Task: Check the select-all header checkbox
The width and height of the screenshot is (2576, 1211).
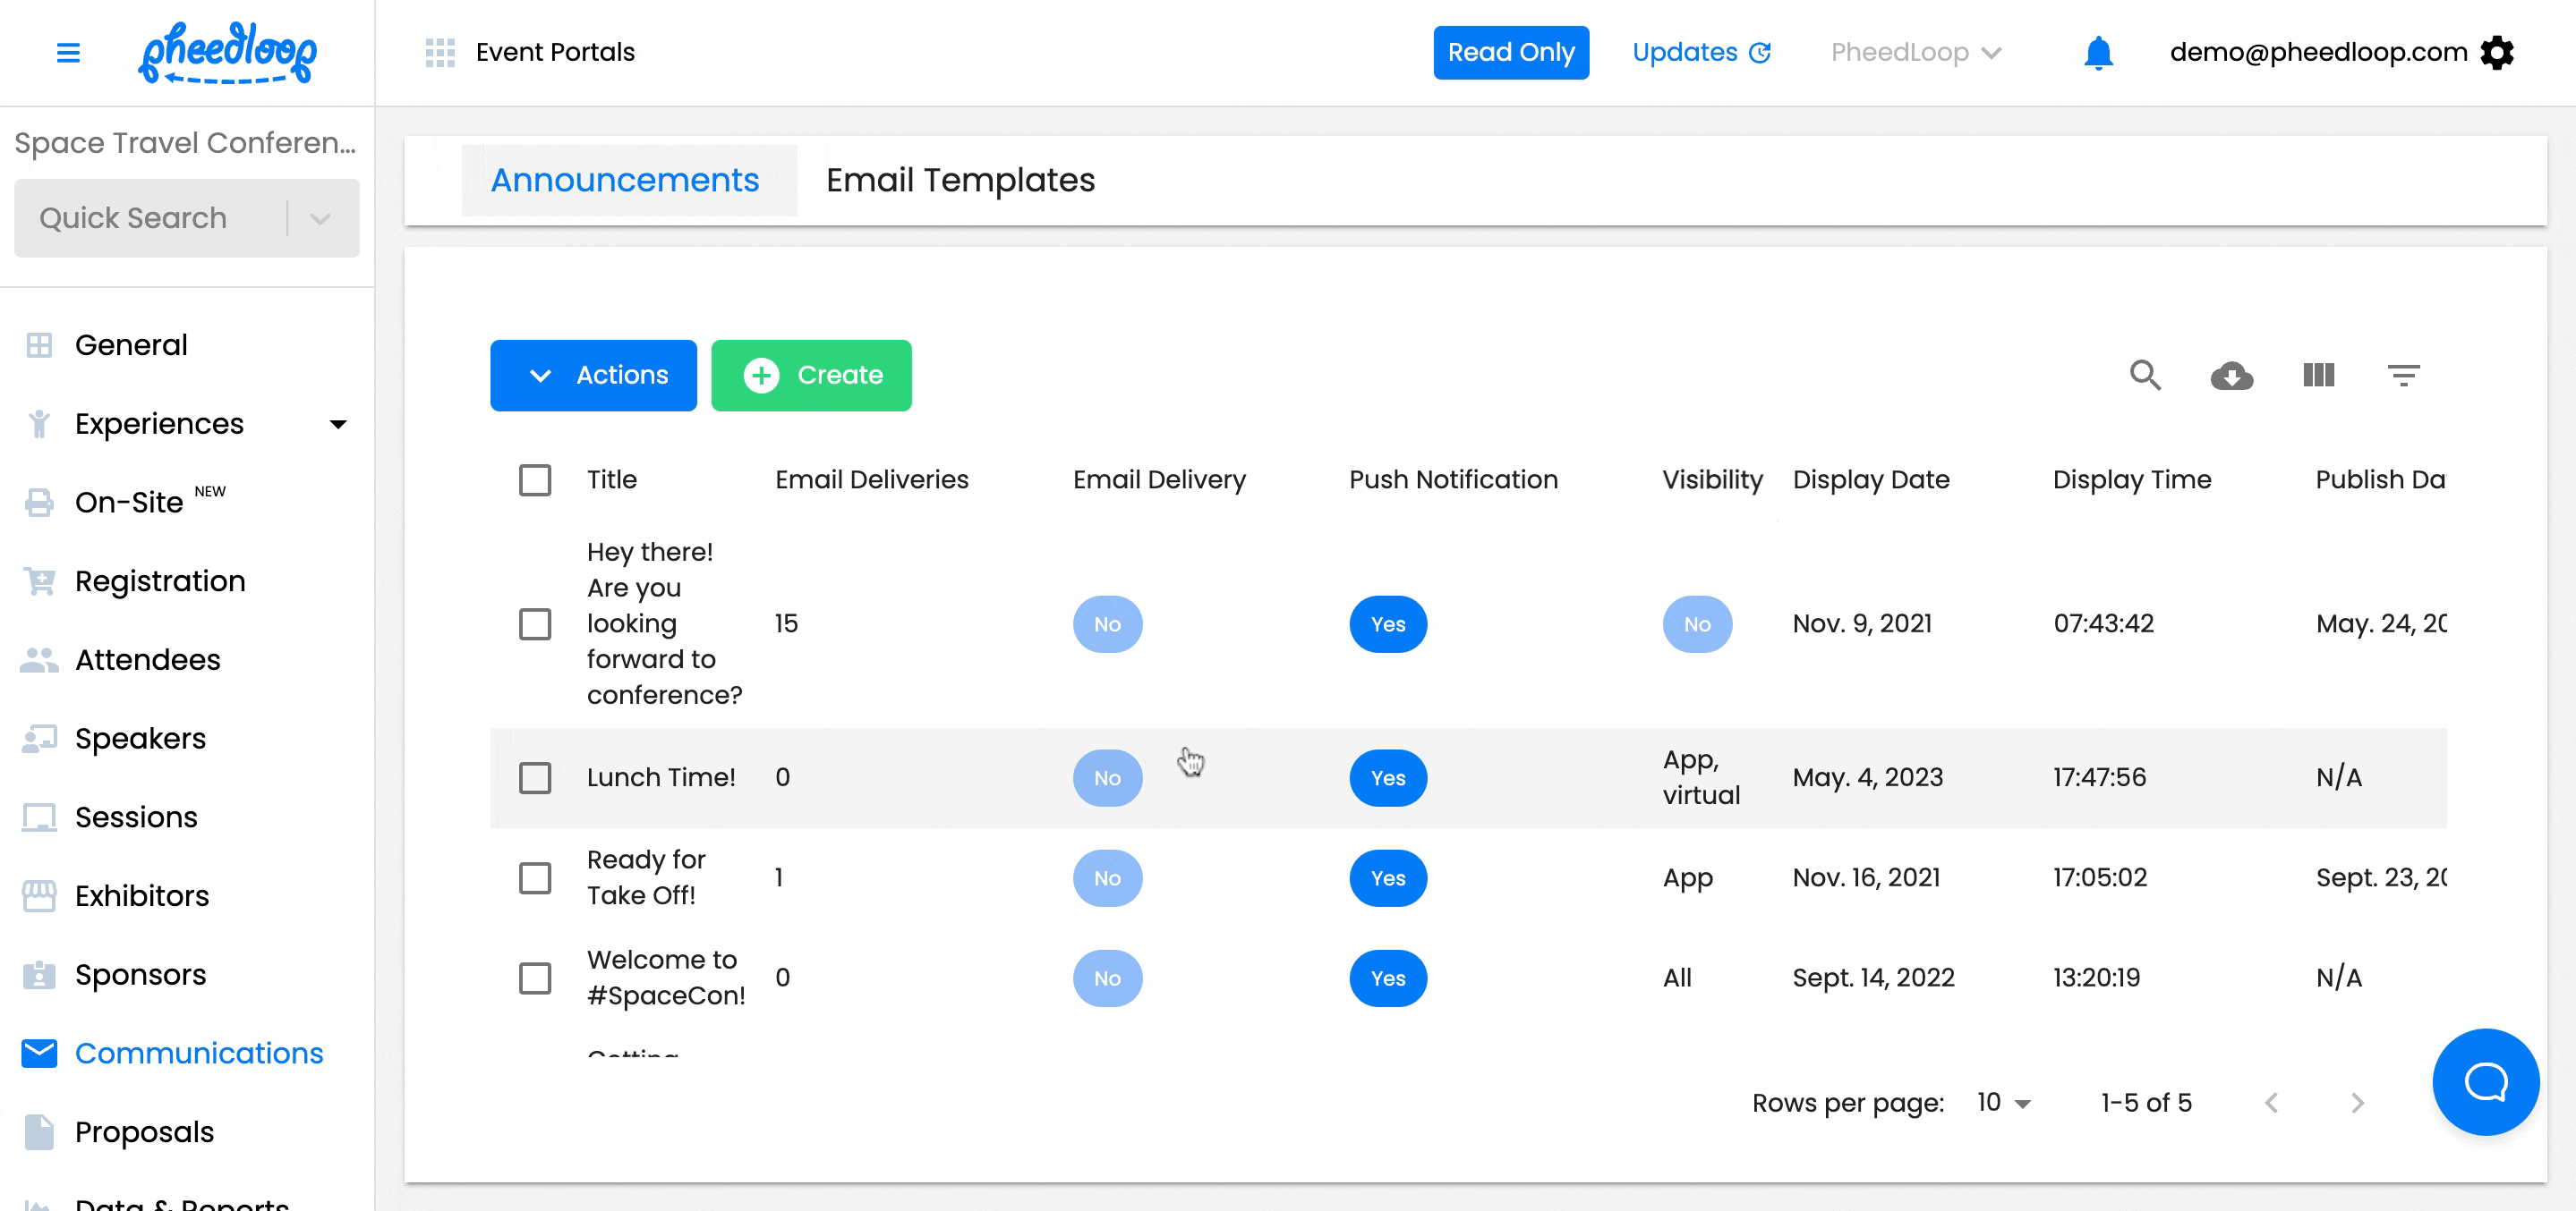Action: click(x=535, y=479)
